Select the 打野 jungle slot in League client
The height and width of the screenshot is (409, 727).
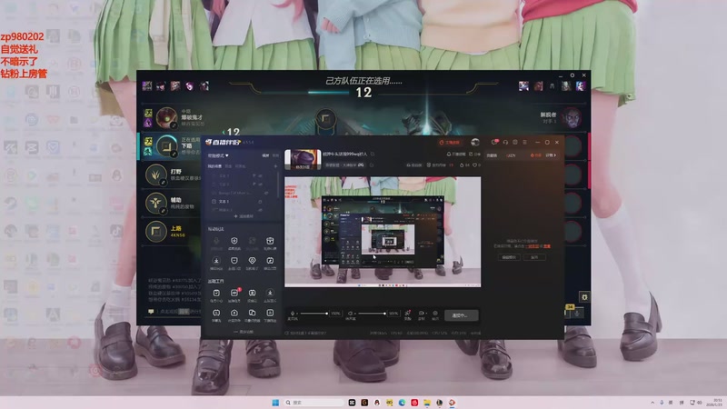[171, 175]
